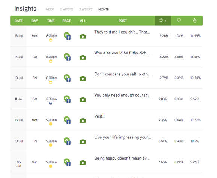The height and width of the screenshot is (178, 217).
Task: Sort table by the TIME column header
Action: pos(51,21)
